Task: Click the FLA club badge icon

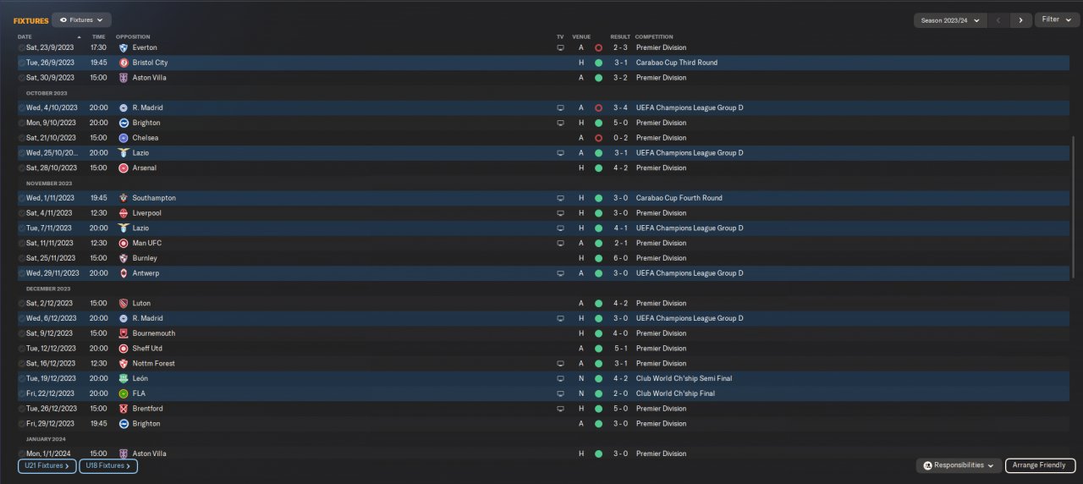Action: (124, 393)
